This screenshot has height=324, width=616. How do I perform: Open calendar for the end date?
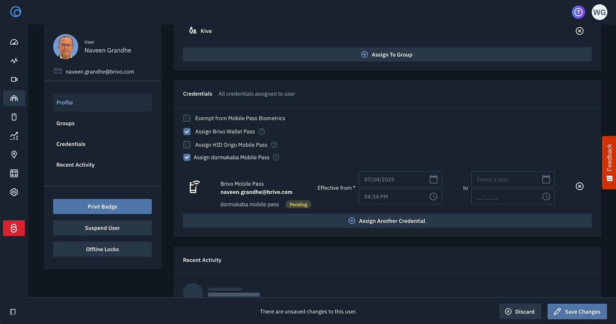tap(546, 180)
